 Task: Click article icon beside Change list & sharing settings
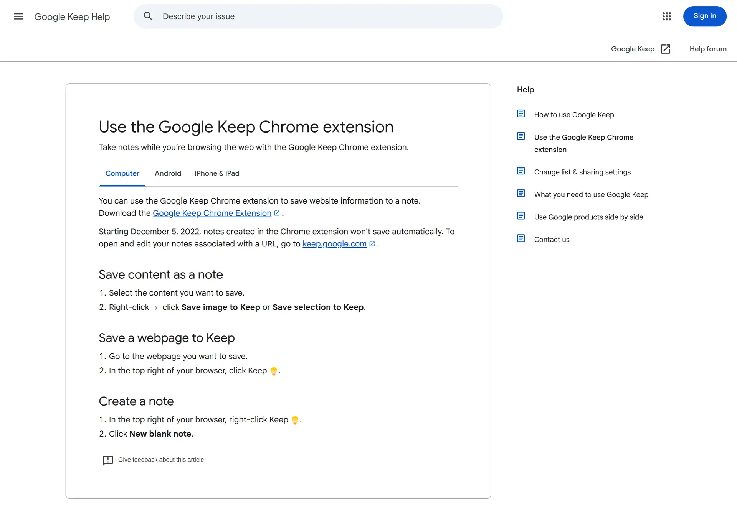521,171
